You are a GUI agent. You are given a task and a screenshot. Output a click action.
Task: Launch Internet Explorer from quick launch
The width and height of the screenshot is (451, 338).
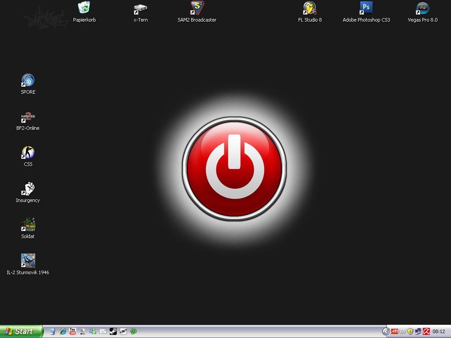click(x=63, y=331)
